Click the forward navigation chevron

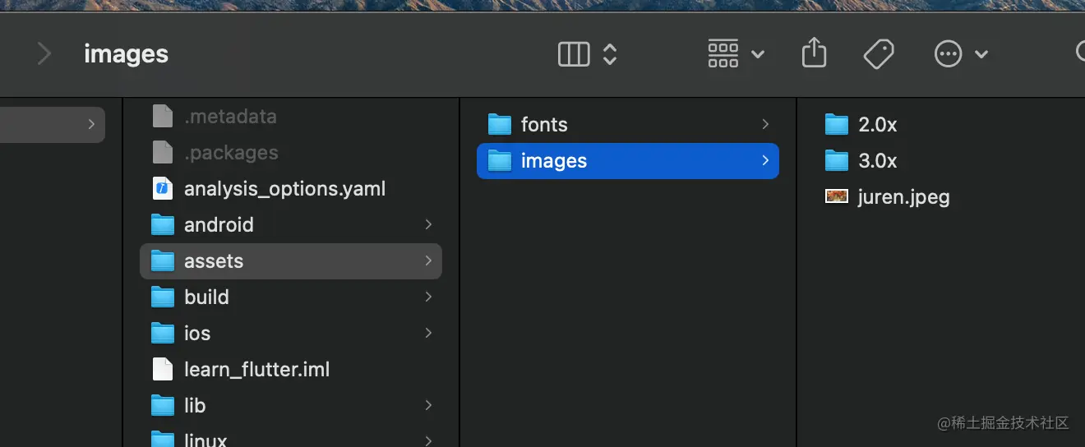44,54
